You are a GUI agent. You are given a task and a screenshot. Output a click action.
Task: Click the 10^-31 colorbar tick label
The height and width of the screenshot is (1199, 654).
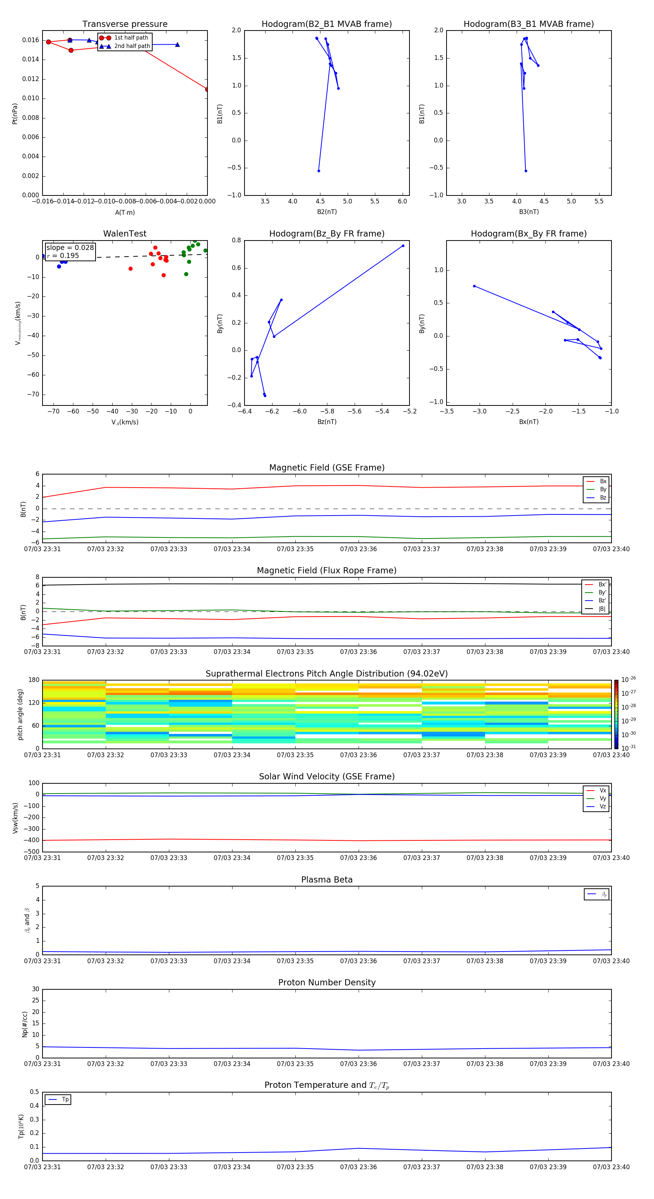coord(629,748)
